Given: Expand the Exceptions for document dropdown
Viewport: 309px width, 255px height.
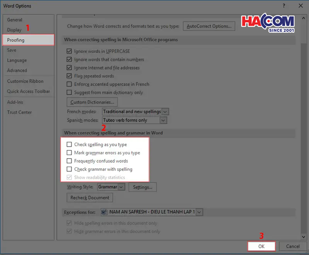Looking at the screenshot, I should pyautogui.click(x=199, y=212).
